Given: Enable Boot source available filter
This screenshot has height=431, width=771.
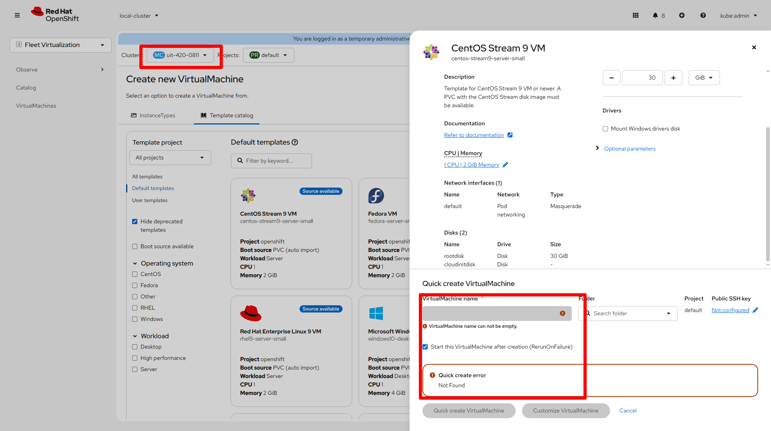Looking at the screenshot, I should [135, 246].
